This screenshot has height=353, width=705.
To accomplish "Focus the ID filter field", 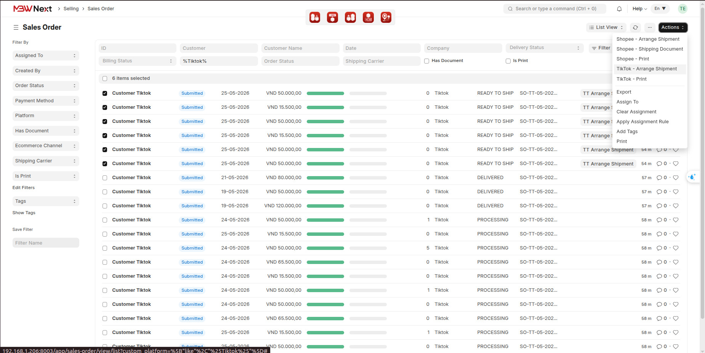I will (137, 48).
